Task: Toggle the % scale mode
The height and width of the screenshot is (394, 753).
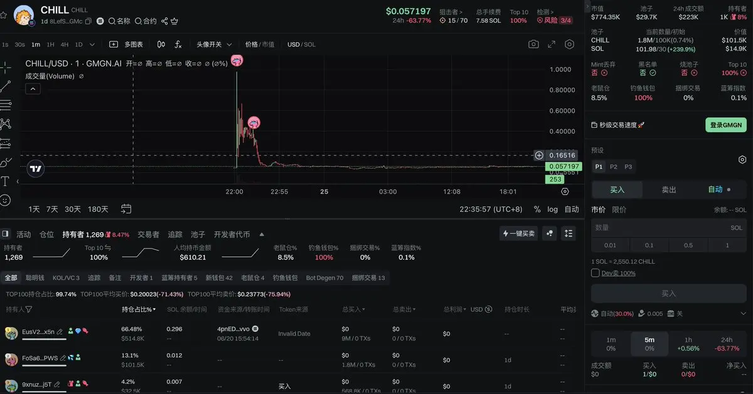Action: (x=537, y=209)
